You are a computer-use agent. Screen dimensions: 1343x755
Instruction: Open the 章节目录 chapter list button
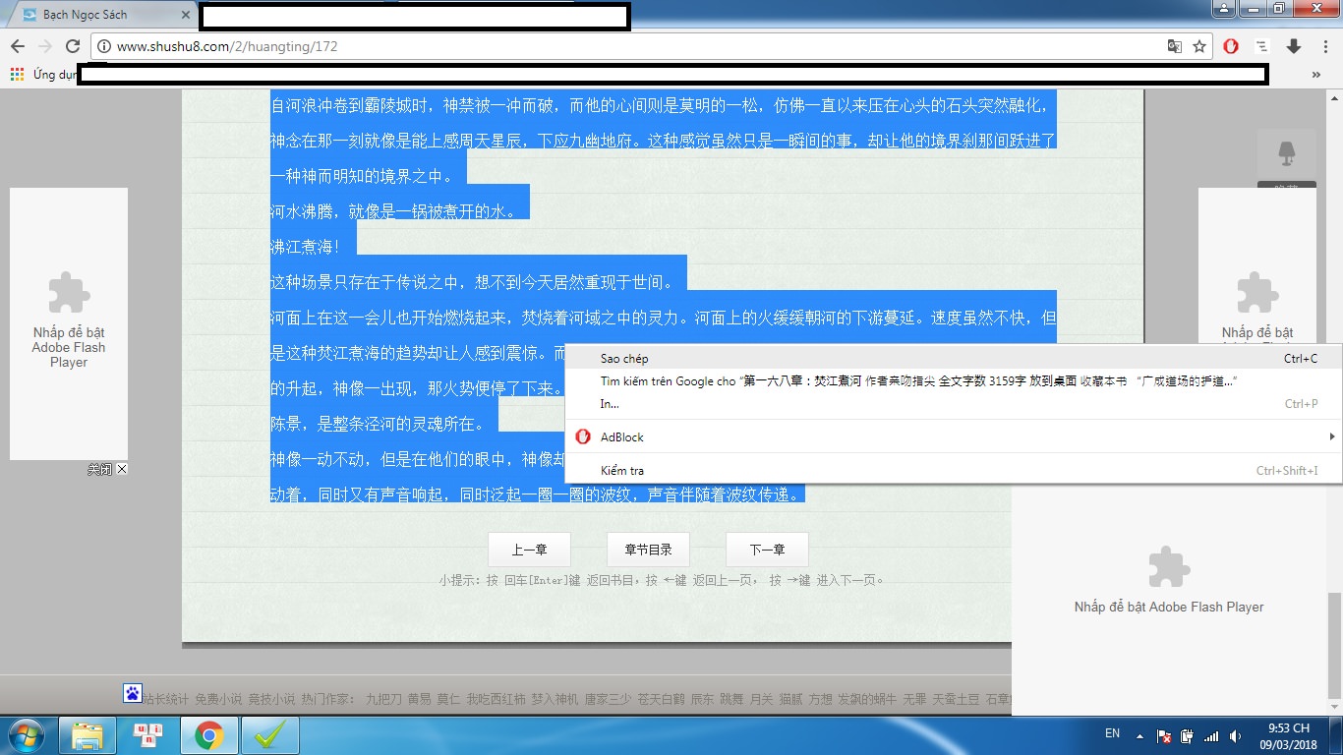(x=647, y=550)
